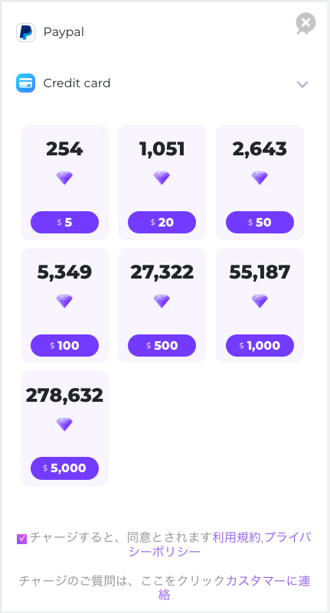
Task: Purchase the $ 5,000 diamond package
Action: pos(64,468)
